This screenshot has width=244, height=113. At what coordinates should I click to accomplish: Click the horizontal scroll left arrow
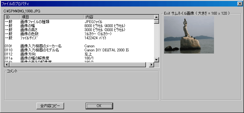click(x=7, y=64)
